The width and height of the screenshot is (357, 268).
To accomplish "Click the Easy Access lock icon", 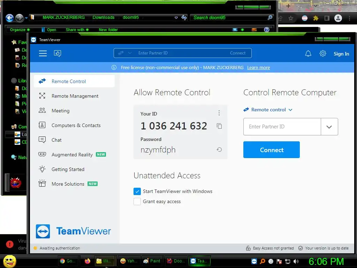I will (248, 248).
